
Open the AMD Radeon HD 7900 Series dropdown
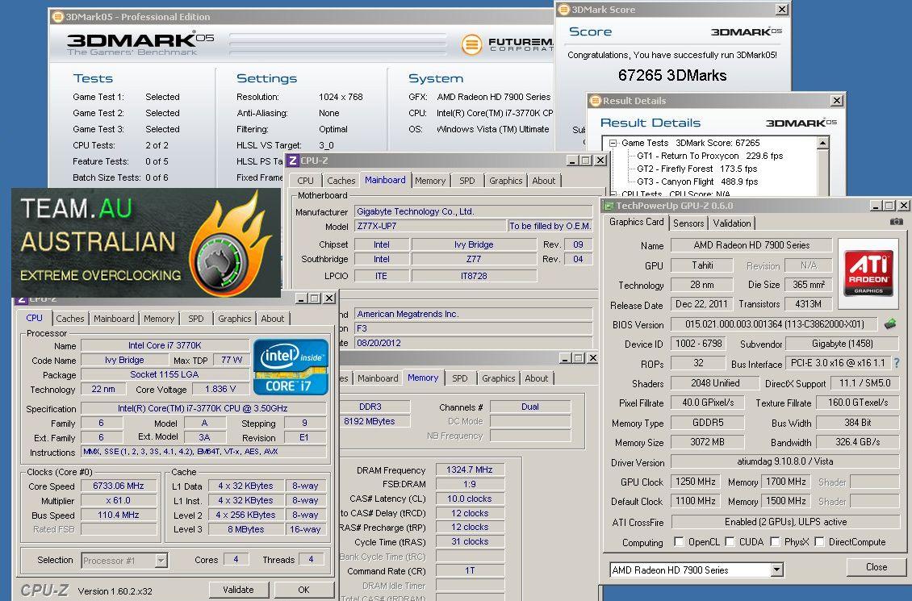(776, 570)
